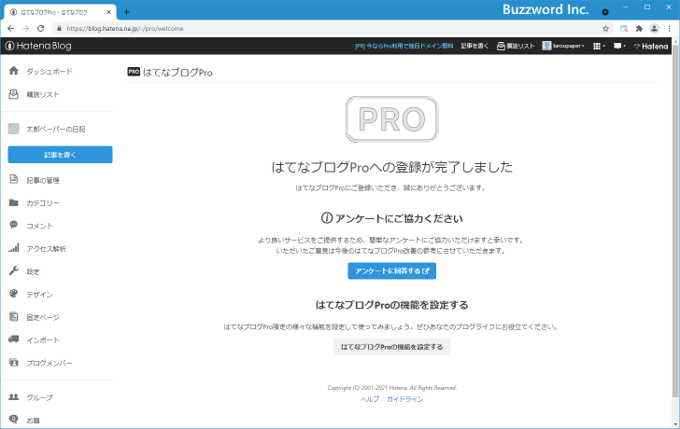Click はてなブログProの機能を設定する button
The image size is (680, 429).
(x=392, y=347)
